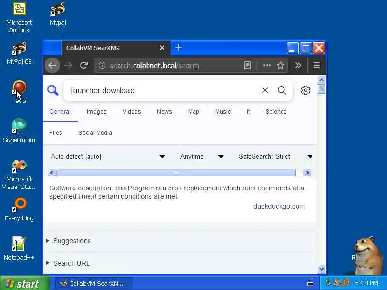
Task: Click the orange magnifier tray icon
Action: tap(346, 283)
